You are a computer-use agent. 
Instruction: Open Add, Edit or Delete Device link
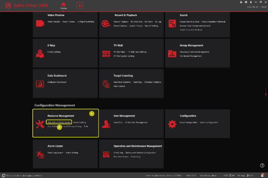point(59,122)
